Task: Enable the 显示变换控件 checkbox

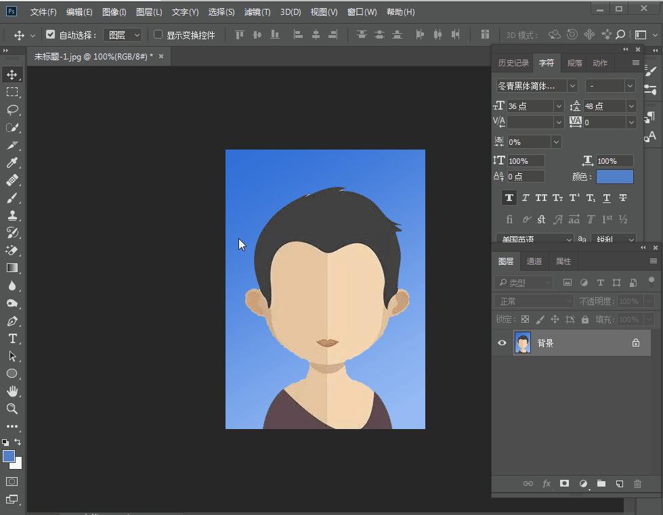Action: click(158, 35)
